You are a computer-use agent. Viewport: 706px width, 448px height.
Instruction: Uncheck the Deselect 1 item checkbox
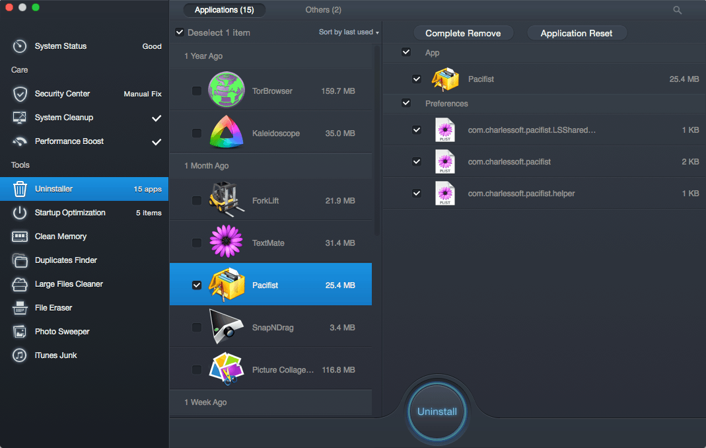(180, 32)
